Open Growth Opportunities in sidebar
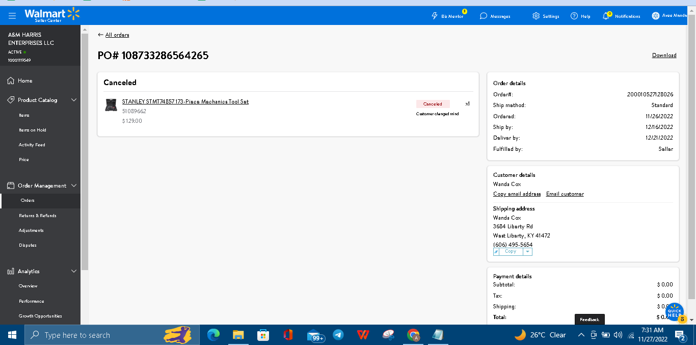Viewport: 696px width, 345px height. 40,316
